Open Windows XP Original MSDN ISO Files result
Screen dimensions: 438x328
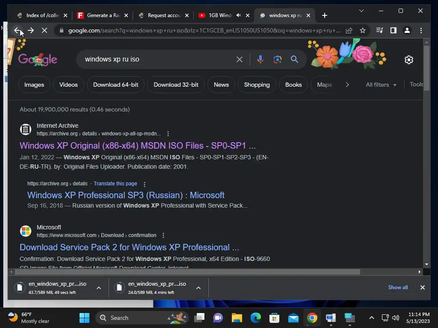pos(137,146)
